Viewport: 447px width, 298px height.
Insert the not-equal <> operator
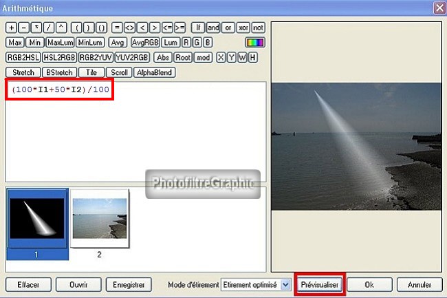130,28
